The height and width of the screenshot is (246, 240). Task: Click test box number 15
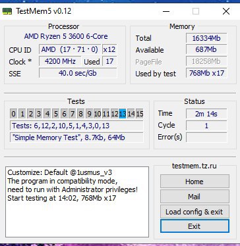click(x=139, y=114)
